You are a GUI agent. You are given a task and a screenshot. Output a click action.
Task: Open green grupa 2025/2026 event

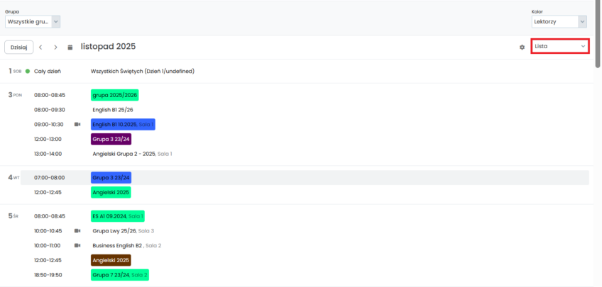(x=114, y=94)
